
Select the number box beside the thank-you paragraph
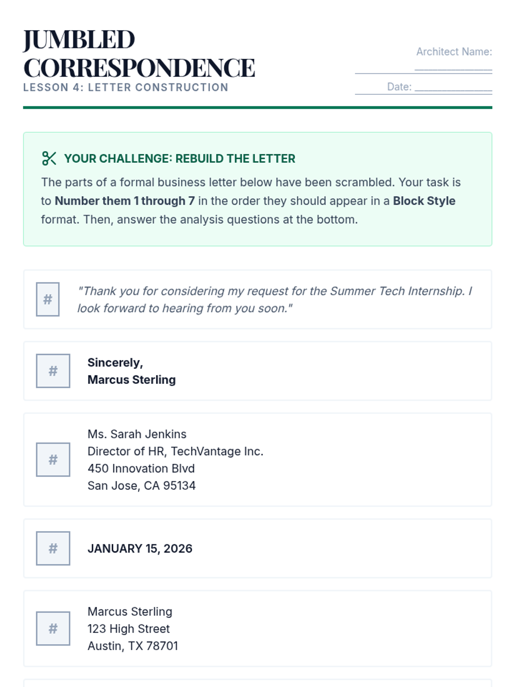(48, 299)
